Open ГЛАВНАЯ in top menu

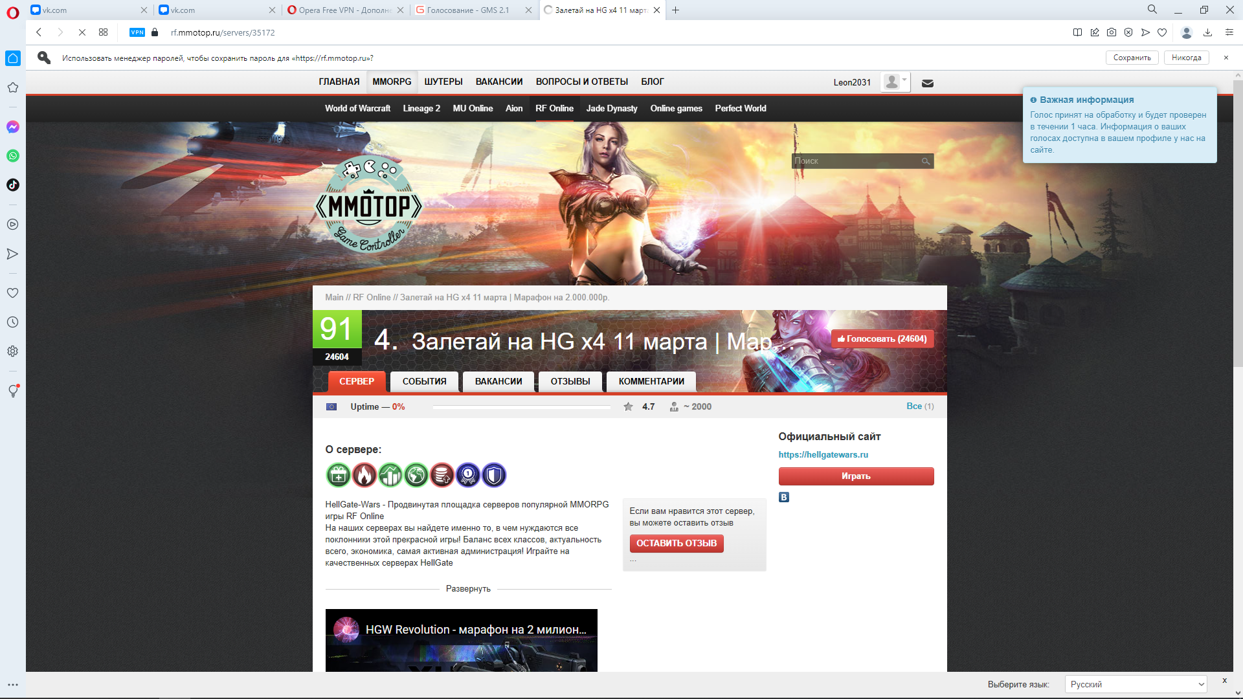tap(339, 82)
